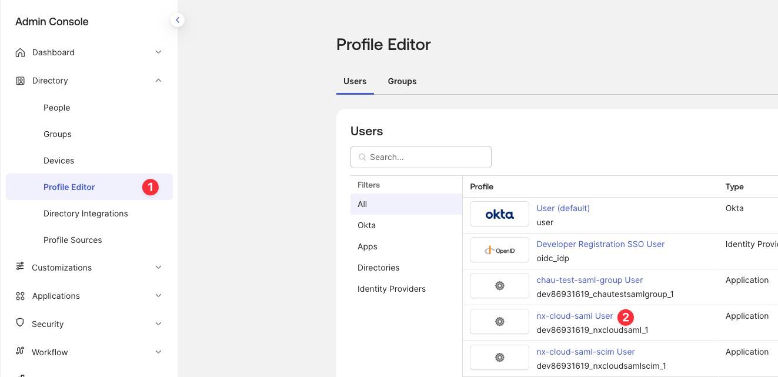The height and width of the screenshot is (377, 778).
Task: Click the Customizations sliders icon
Action: pos(20,268)
